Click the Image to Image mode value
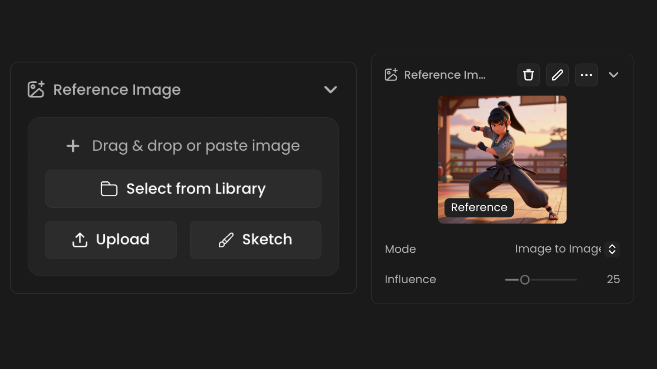657x369 pixels. [558, 249]
